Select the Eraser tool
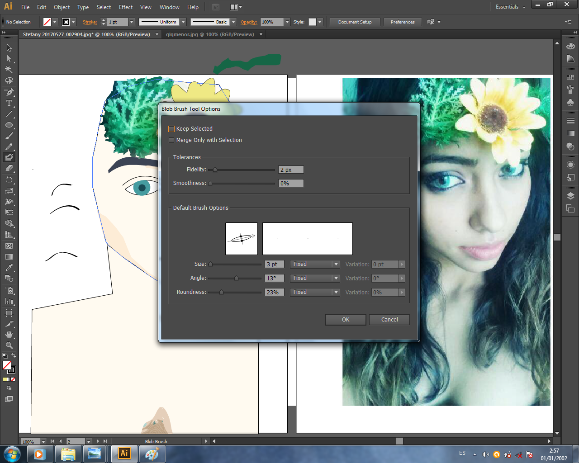Image resolution: width=579 pixels, height=463 pixels. click(9, 168)
